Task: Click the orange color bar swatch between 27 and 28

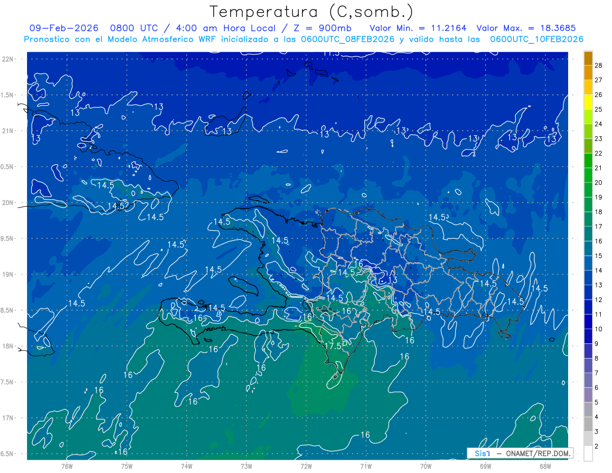Action: [589, 72]
